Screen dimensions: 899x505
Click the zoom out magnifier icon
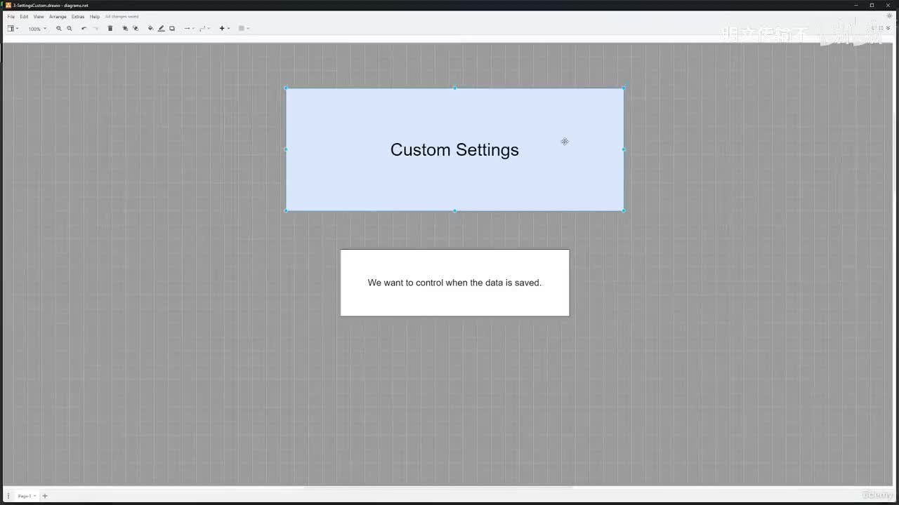(x=70, y=29)
